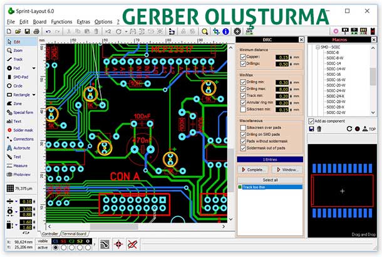Open the File menu

[x=11, y=22]
